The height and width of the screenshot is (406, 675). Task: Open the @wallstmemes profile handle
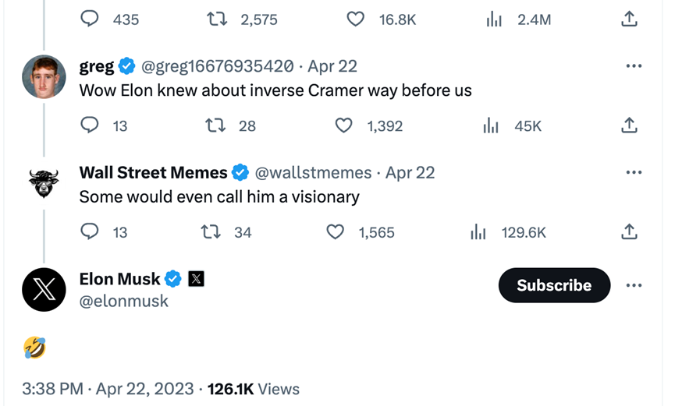pyautogui.click(x=314, y=173)
